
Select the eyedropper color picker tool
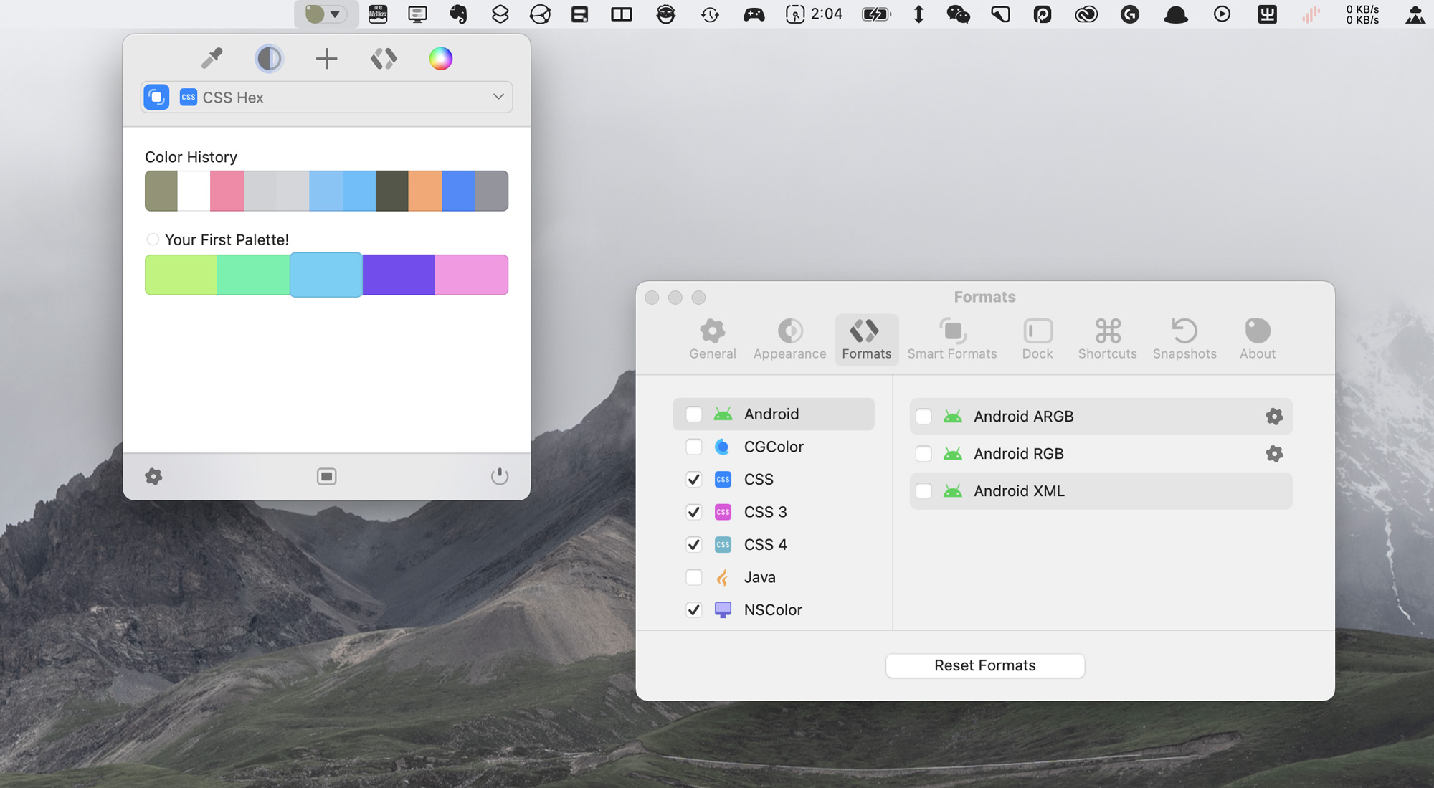(212, 58)
